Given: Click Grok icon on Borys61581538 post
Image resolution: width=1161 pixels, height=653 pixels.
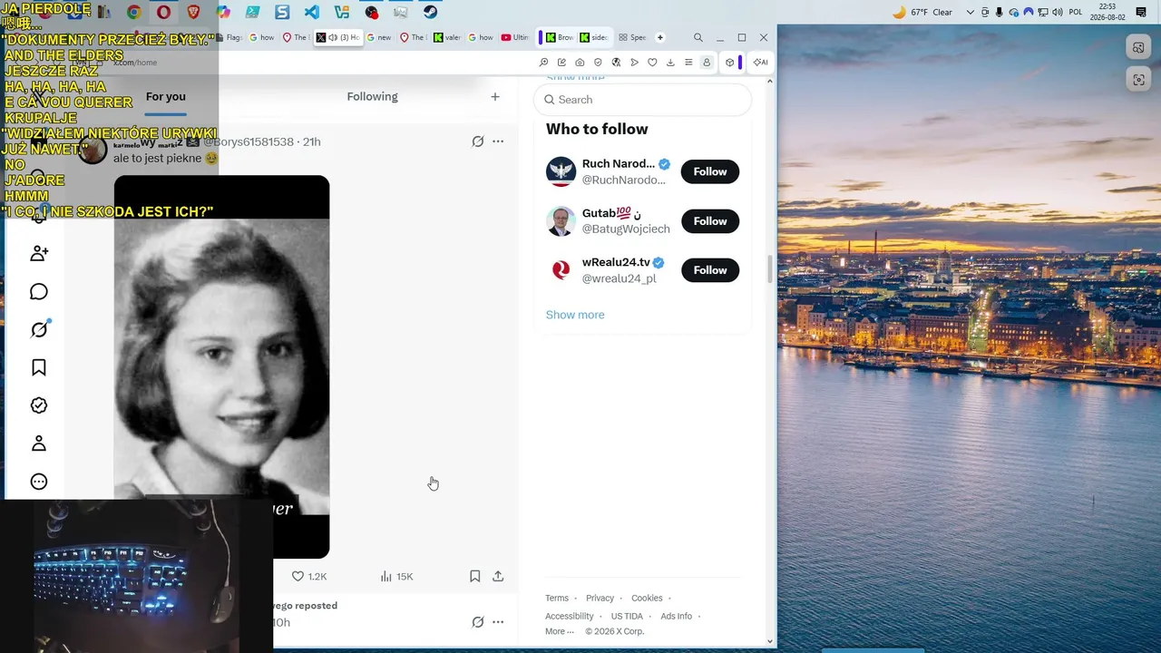Looking at the screenshot, I should 477,141.
